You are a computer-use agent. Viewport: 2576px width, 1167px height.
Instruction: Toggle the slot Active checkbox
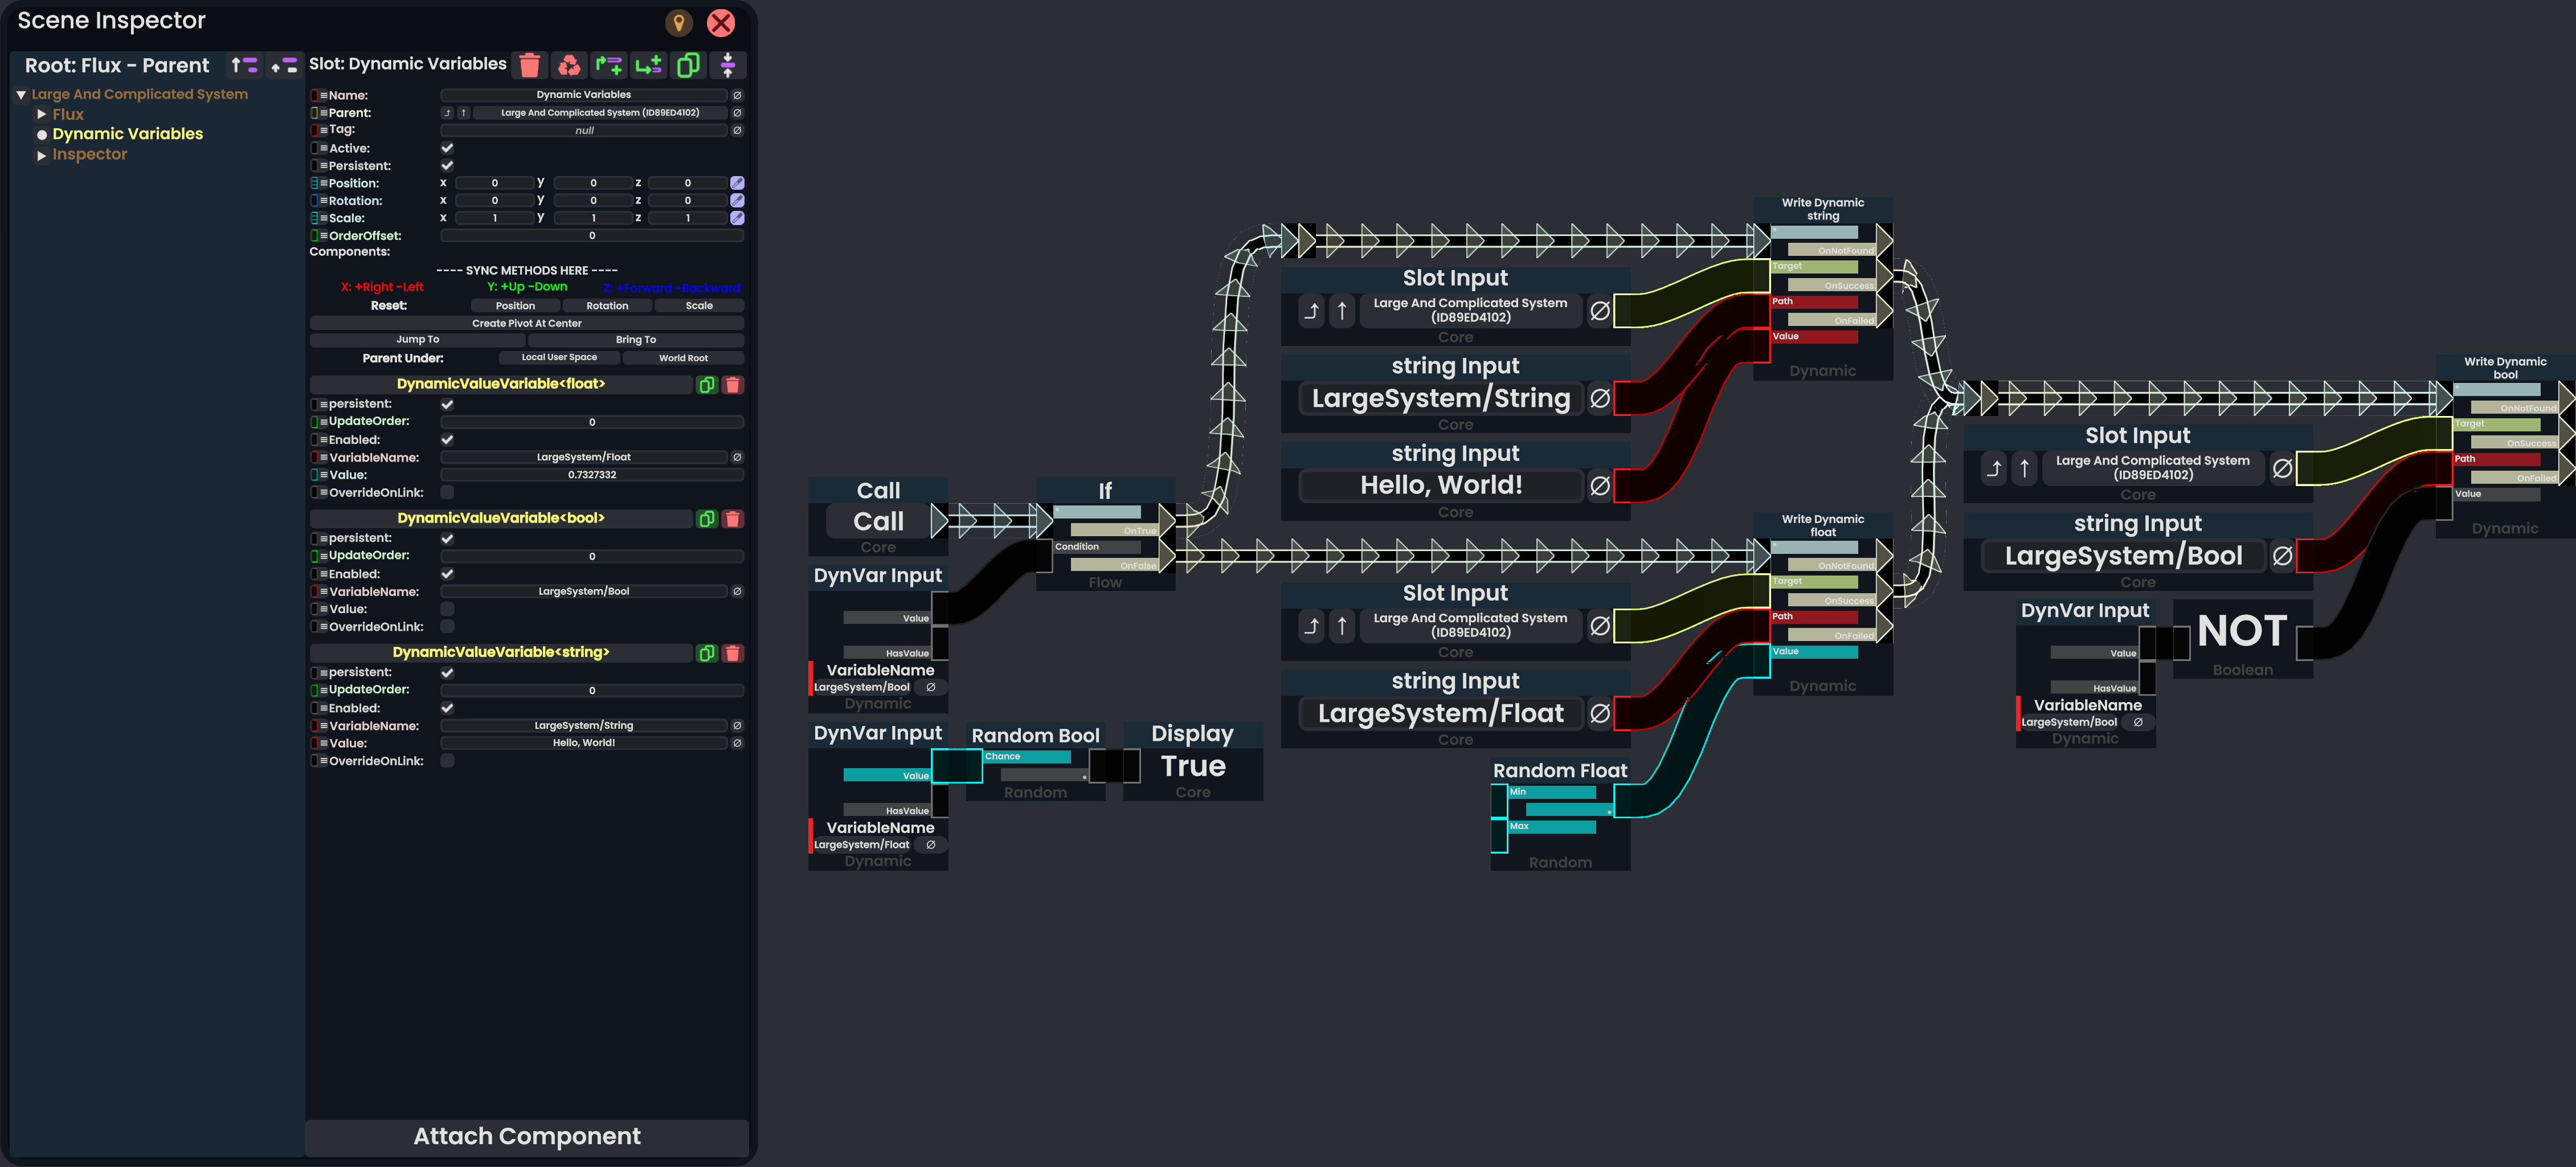[x=447, y=148]
